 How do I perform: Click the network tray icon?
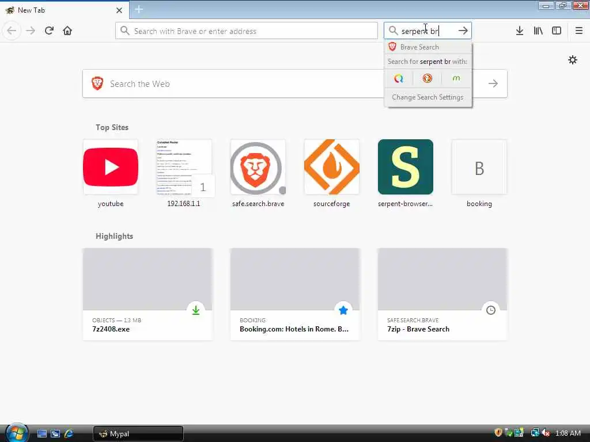535,433
